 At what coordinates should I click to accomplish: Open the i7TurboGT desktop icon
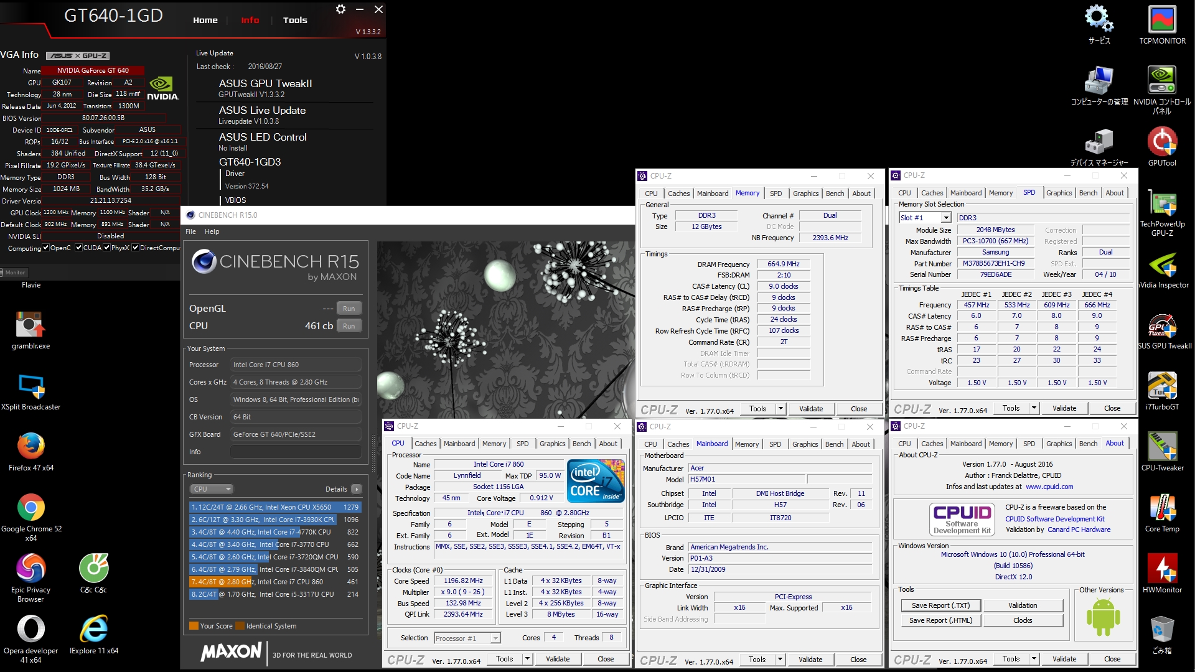click(x=1162, y=390)
